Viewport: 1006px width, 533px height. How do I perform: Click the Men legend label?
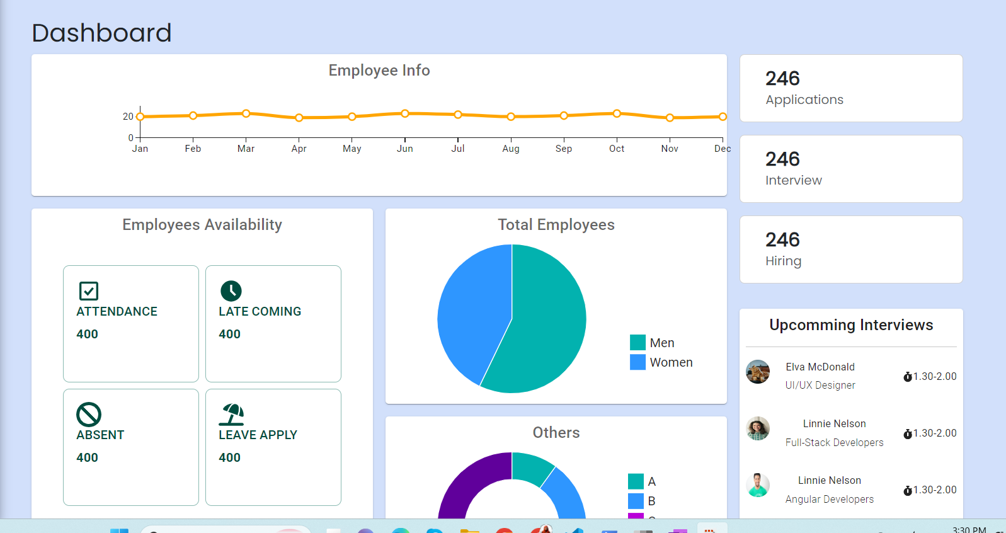[x=662, y=343]
